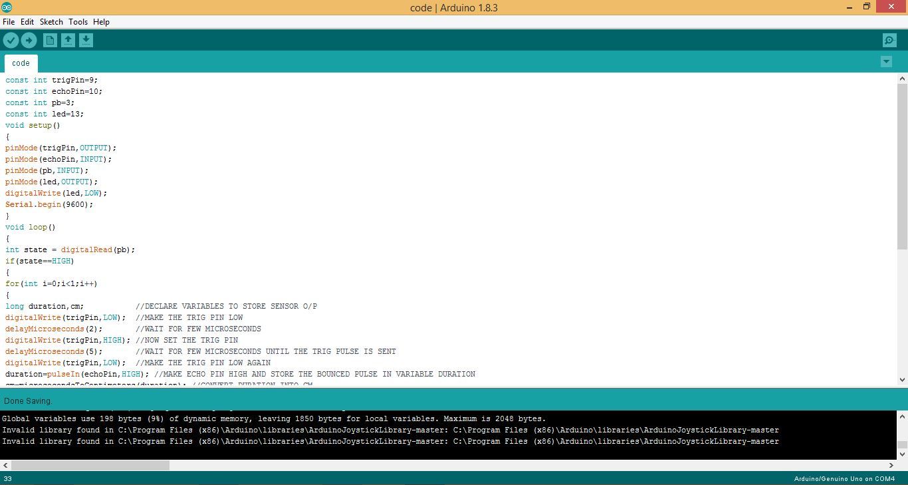Click the Upload arrow icon
The height and width of the screenshot is (485, 908).
(29, 41)
